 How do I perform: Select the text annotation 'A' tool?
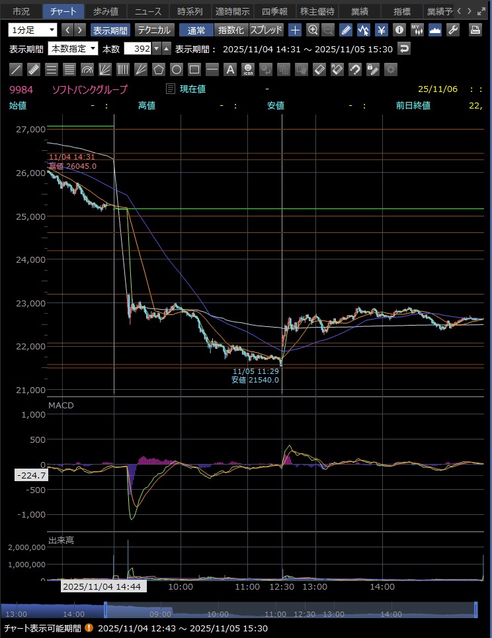(x=230, y=69)
